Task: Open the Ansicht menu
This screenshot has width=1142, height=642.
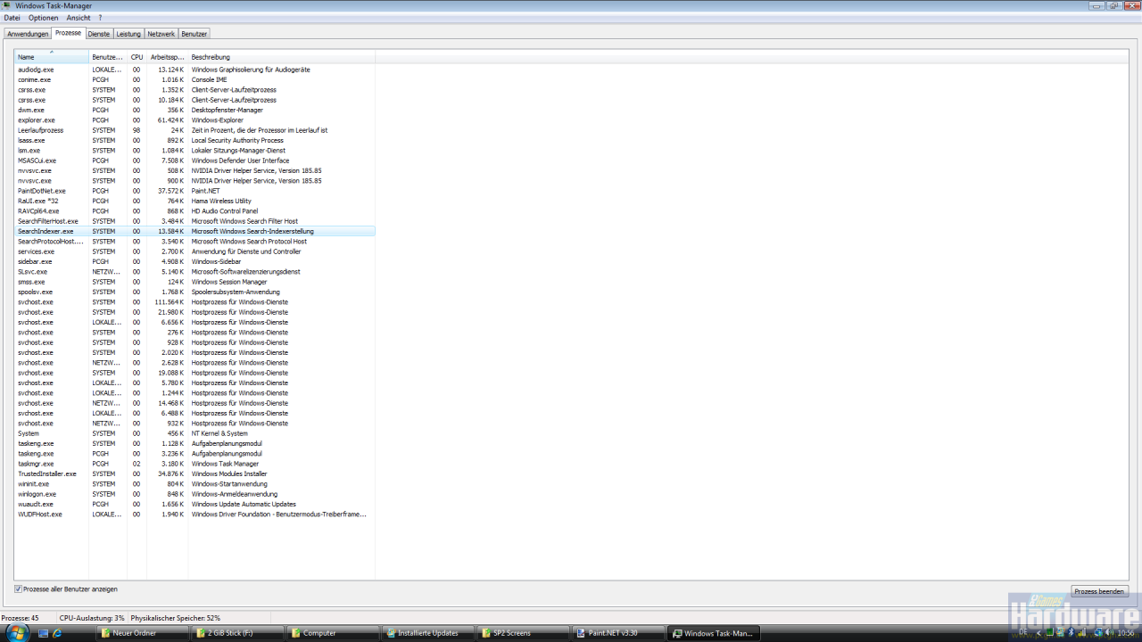Action: tap(79, 18)
